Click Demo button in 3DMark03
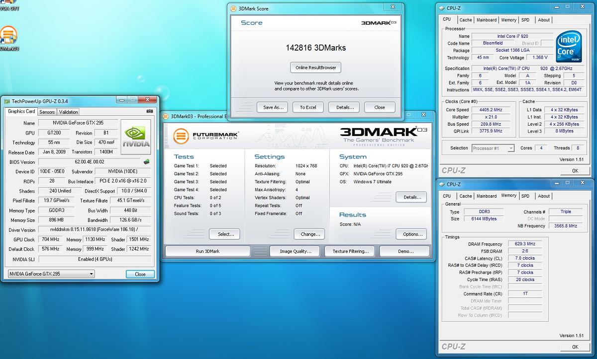The height and width of the screenshot is (359, 597). (x=405, y=251)
